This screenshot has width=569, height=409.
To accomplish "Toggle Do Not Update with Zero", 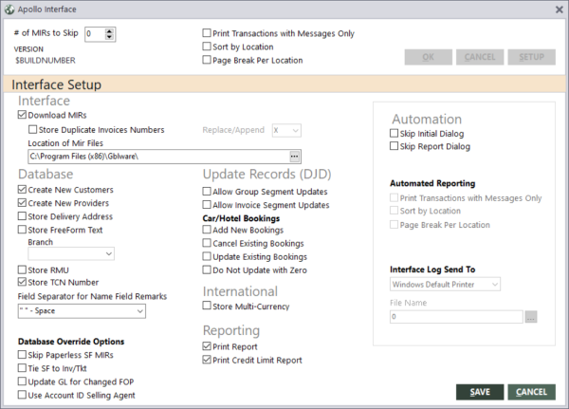I will click(207, 270).
